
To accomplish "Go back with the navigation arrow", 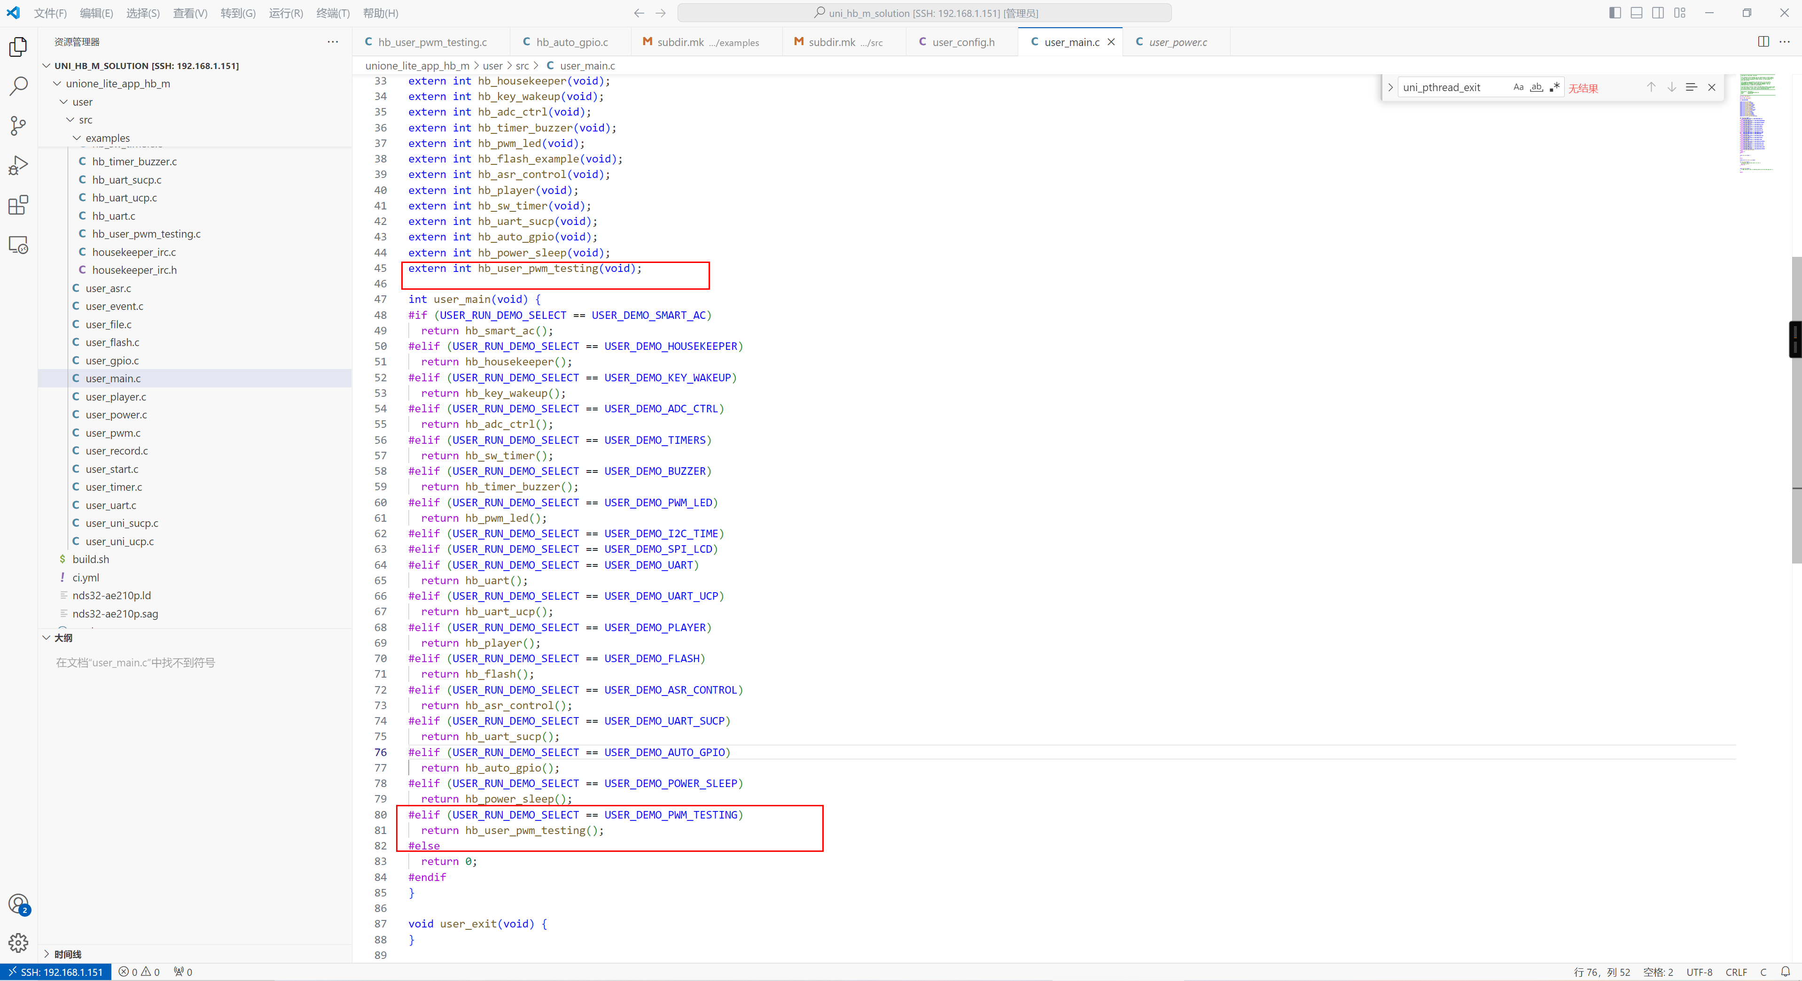I will (639, 13).
